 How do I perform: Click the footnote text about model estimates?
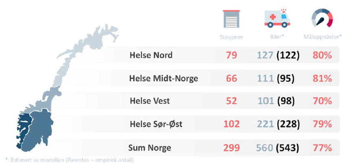69,160
